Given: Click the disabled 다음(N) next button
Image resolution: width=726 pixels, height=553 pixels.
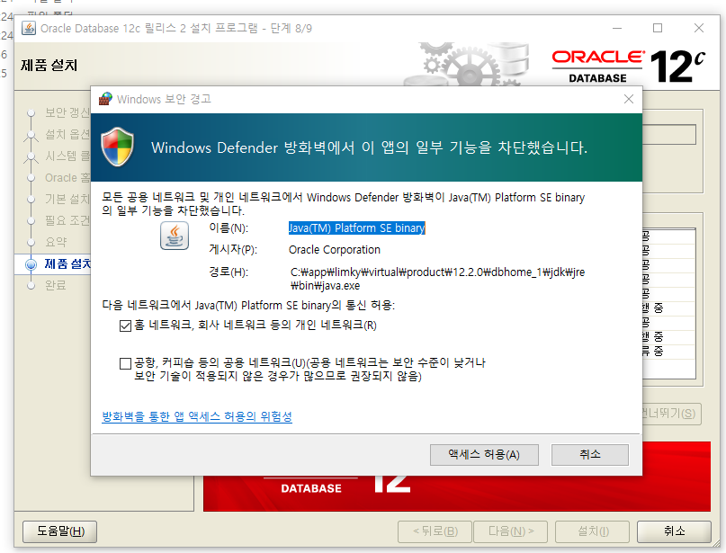Looking at the screenshot, I should 511,531.
